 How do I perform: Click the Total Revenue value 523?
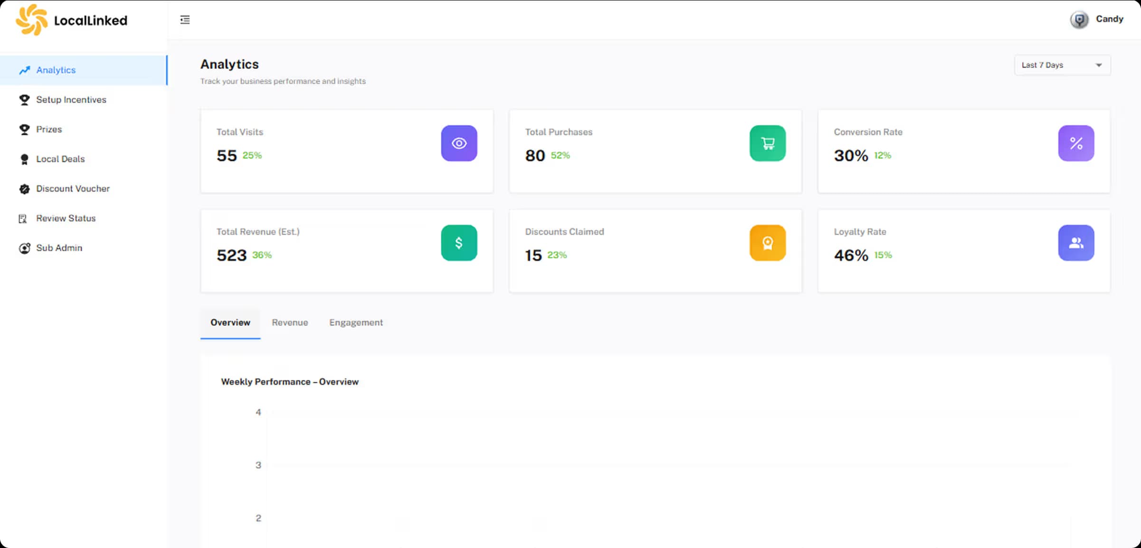pyautogui.click(x=232, y=255)
